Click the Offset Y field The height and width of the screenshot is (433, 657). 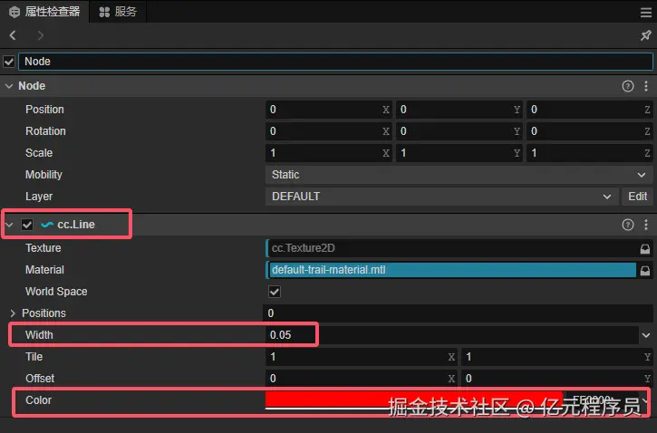(556, 379)
